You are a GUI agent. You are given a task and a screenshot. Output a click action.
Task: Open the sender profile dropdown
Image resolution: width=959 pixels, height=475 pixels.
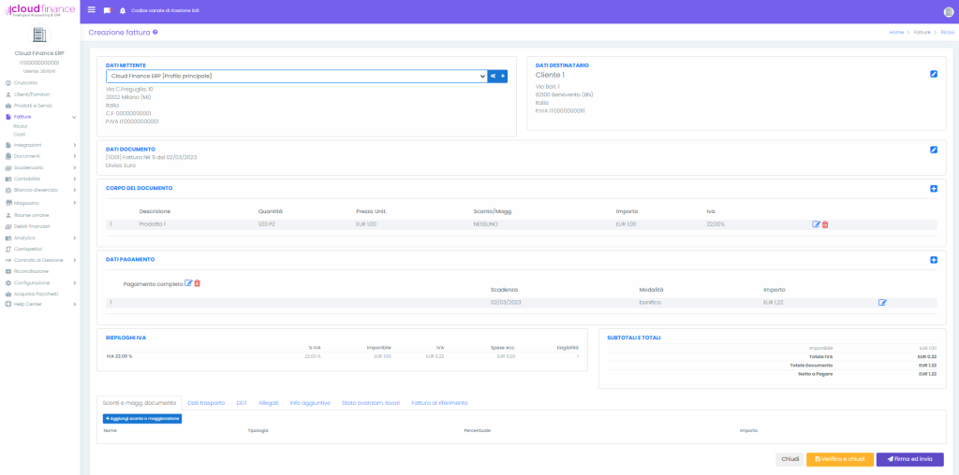coord(297,77)
